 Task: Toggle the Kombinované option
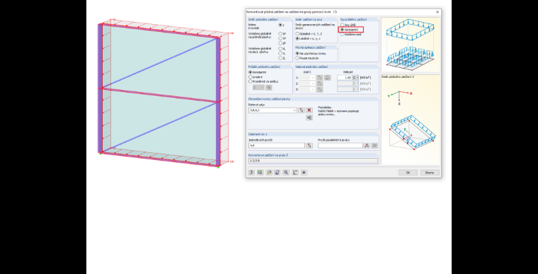click(x=342, y=34)
